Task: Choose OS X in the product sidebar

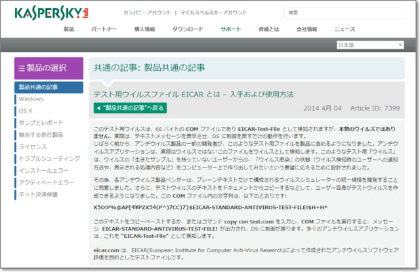Action: coord(26,110)
